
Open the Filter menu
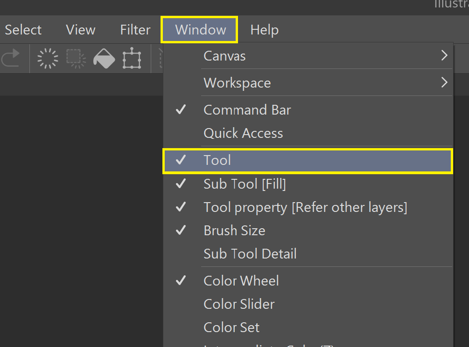coord(135,30)
